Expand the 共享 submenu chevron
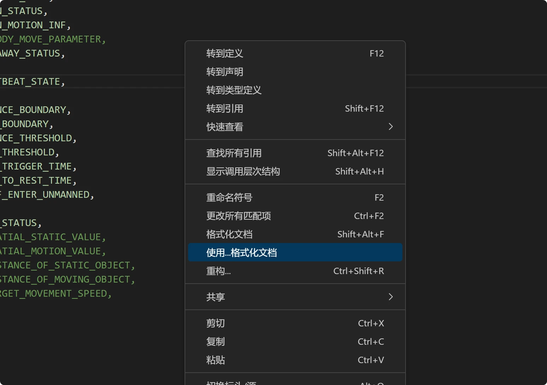 (390, 297)
